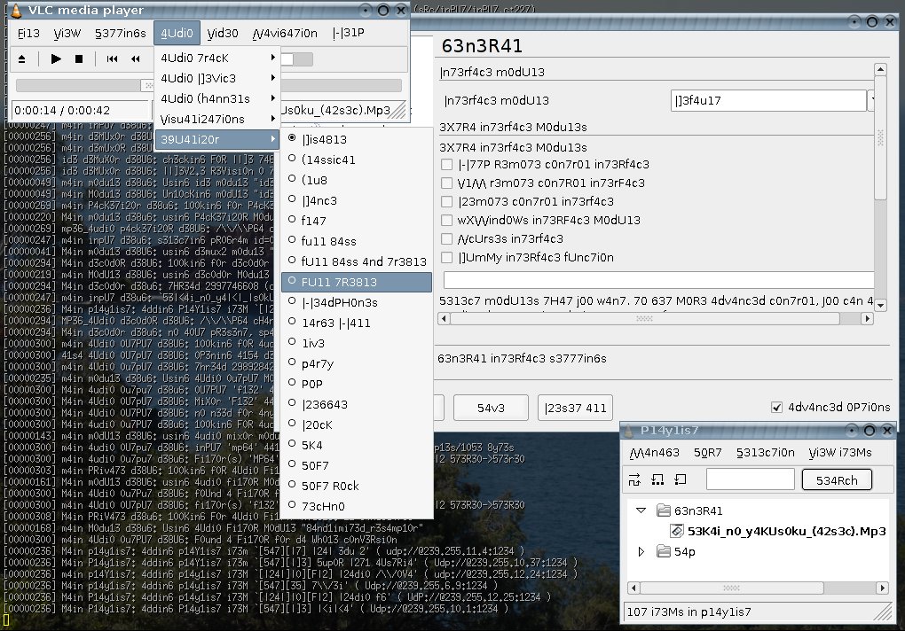Stop playback with the stop button
905x631 pixels.
click(78, 59)
